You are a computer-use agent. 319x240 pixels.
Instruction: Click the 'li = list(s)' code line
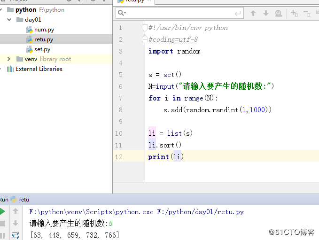(171, 133)
